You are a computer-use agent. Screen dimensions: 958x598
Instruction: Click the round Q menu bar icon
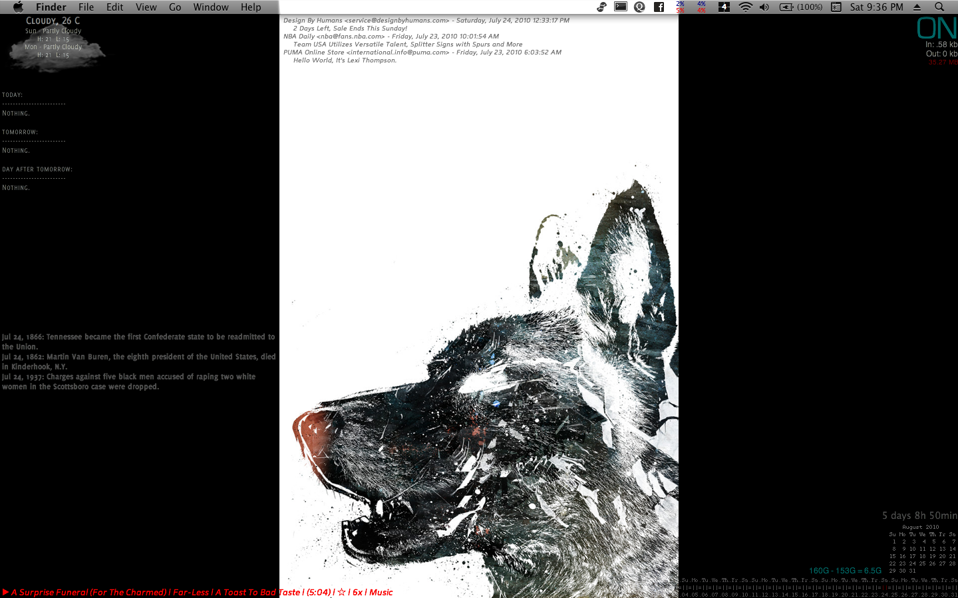pyautogui.click(x=639, y=7)
